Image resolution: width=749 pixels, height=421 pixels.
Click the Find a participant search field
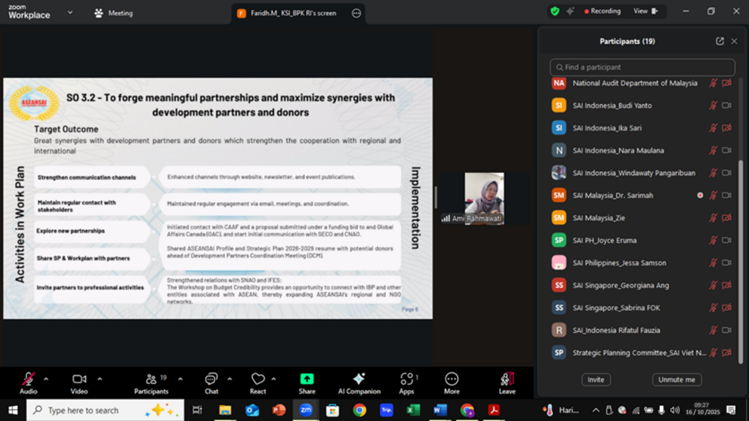(643, 67)
